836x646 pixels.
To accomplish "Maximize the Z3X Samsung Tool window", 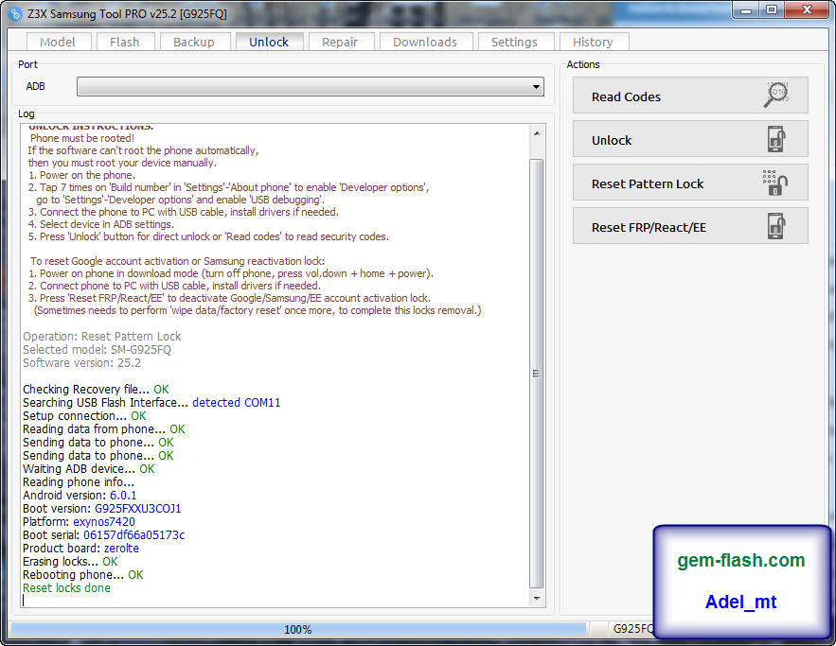I will 772,10.
